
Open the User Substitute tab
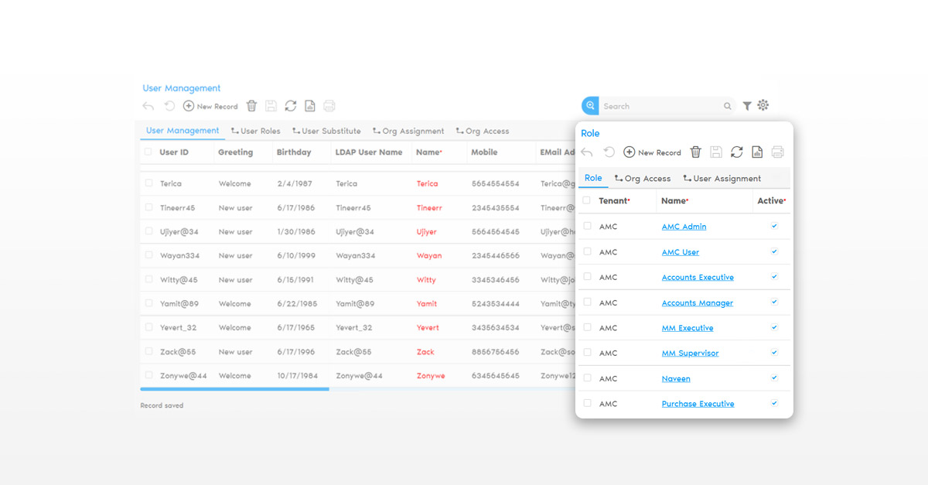point(326,131)
